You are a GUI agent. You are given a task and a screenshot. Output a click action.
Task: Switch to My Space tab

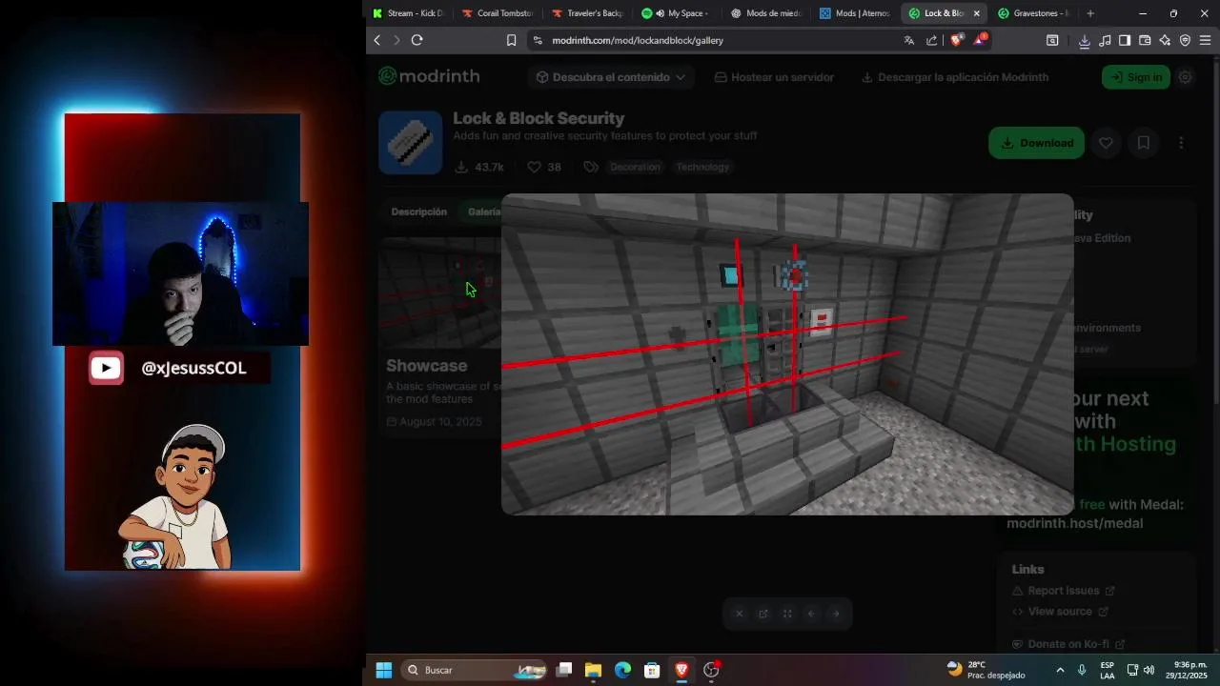[677, 13]
